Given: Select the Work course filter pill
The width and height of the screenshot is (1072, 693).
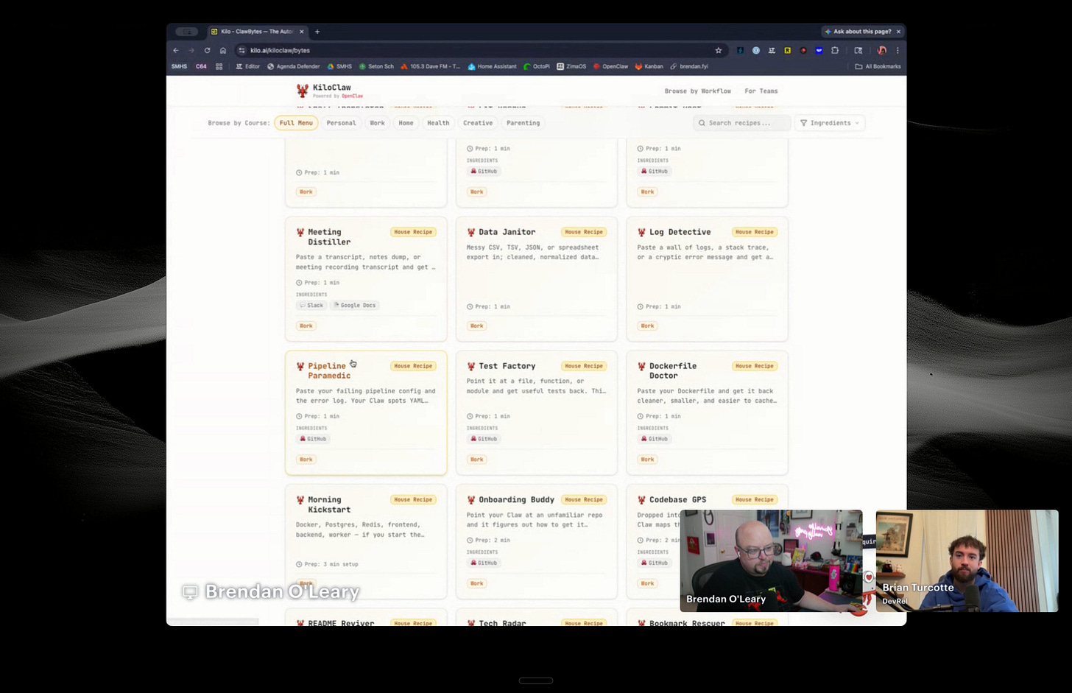Looking at the screenshot, I should [377, 123].
